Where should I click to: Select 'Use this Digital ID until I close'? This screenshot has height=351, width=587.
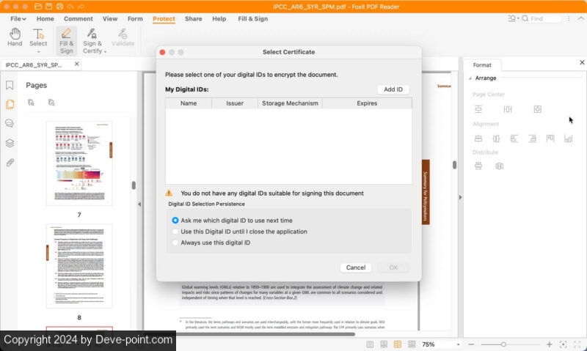pyautogui.click(x=175, y=231)
